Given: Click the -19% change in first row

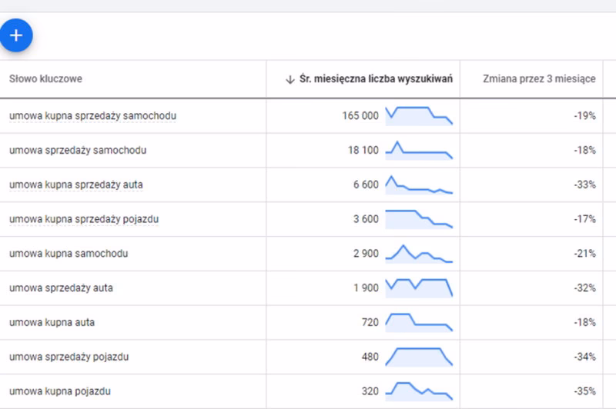Looking at the screenshot, I should coord(584,116).
